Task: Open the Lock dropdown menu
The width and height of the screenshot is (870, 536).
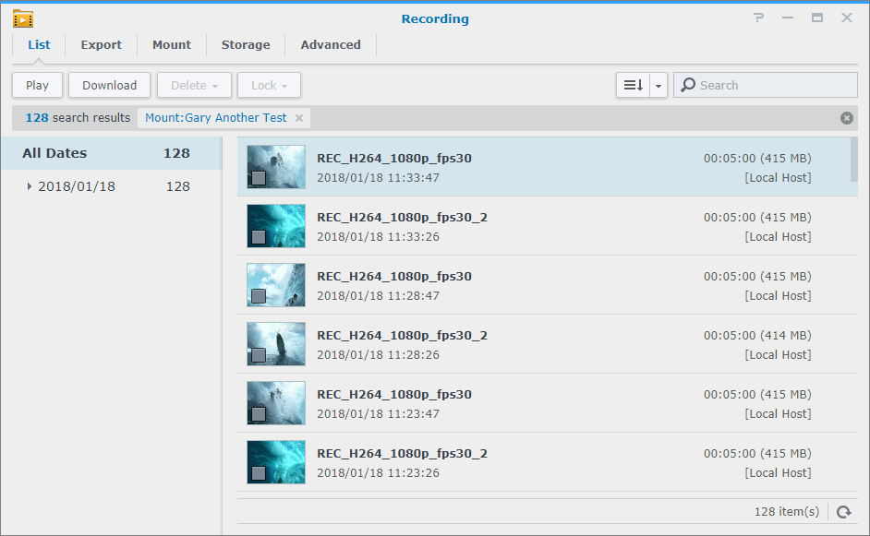Action: pos(269,85)
